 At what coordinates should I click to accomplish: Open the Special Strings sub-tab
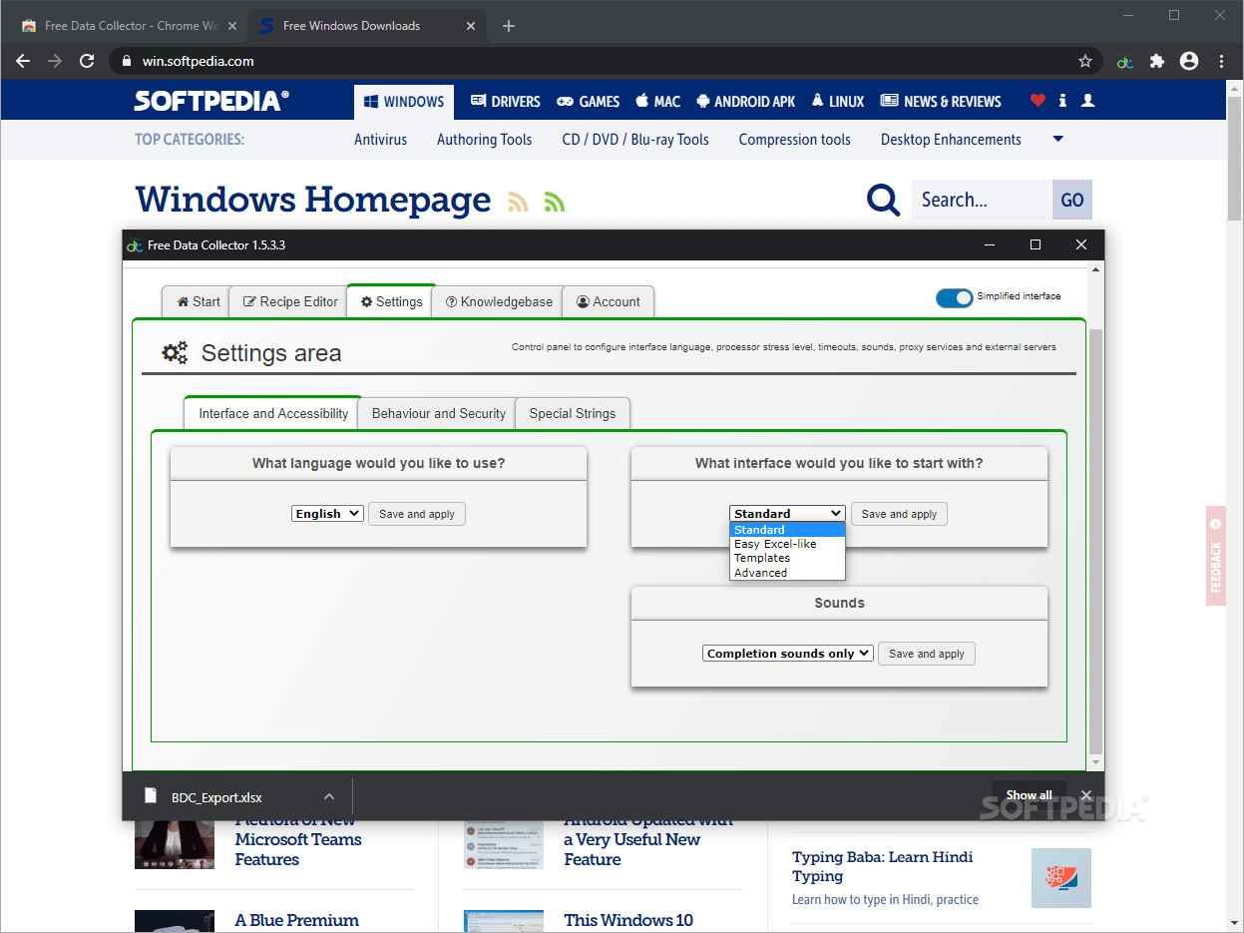tap(573, 413)
